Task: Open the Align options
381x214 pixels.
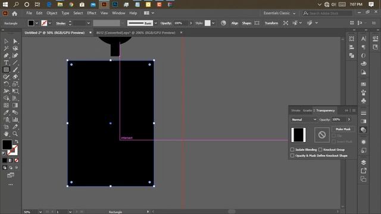Action: point(235,23)
